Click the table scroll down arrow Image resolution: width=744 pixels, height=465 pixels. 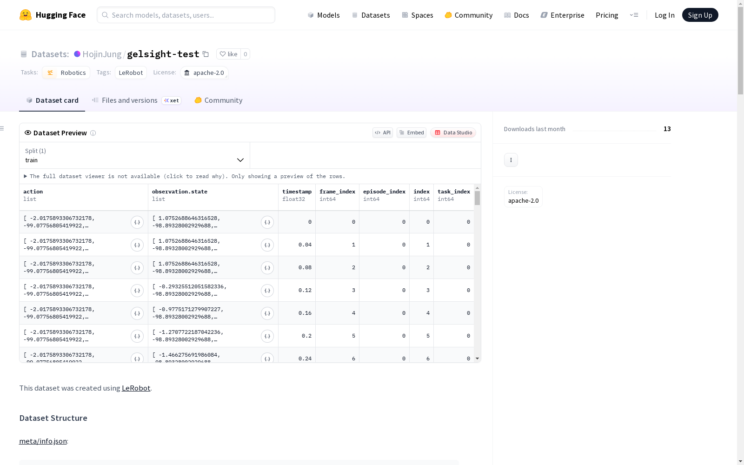pyautogui.click(x=477, y=359)
